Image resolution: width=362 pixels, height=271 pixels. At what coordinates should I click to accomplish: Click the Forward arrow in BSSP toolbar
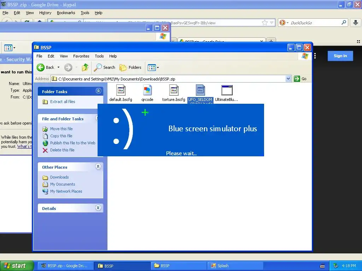click(x=68, y=67)
